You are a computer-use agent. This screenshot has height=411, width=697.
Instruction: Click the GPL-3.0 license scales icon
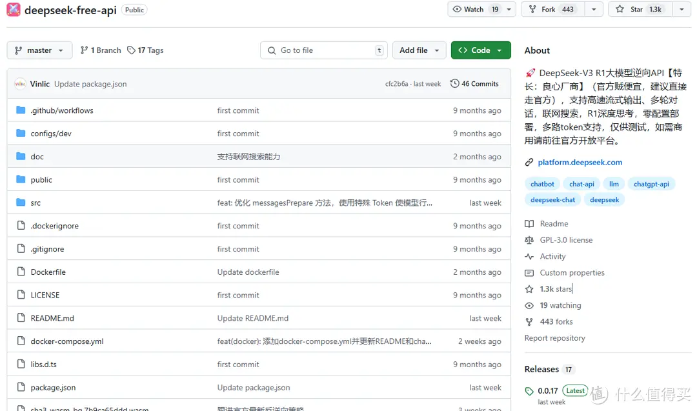pos(529,239)
